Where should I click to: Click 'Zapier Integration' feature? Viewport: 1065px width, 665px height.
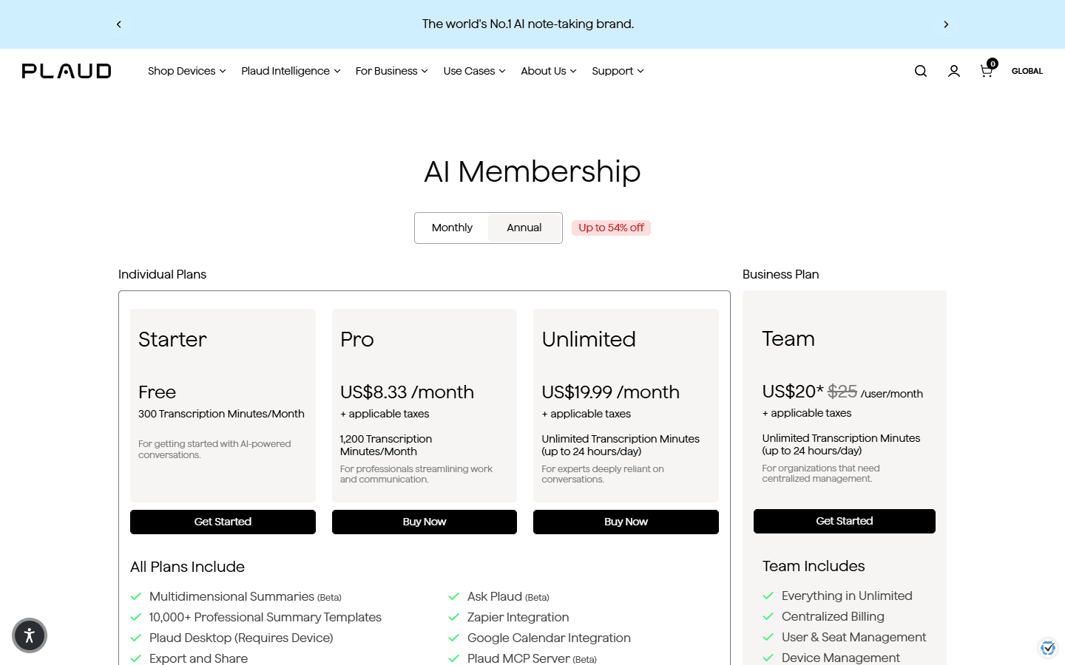[518, 617]
